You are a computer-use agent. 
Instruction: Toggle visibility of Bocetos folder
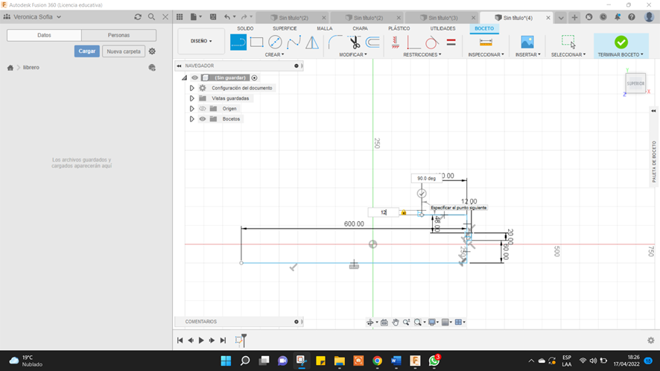[203, 119]
